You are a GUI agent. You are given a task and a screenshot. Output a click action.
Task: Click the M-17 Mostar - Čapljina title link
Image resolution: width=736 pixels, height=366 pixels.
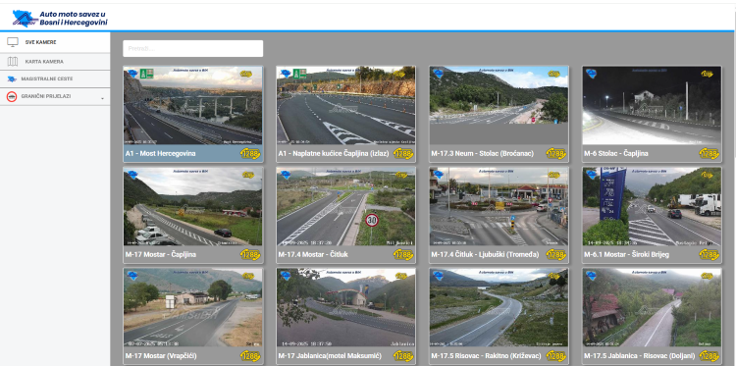161,255
